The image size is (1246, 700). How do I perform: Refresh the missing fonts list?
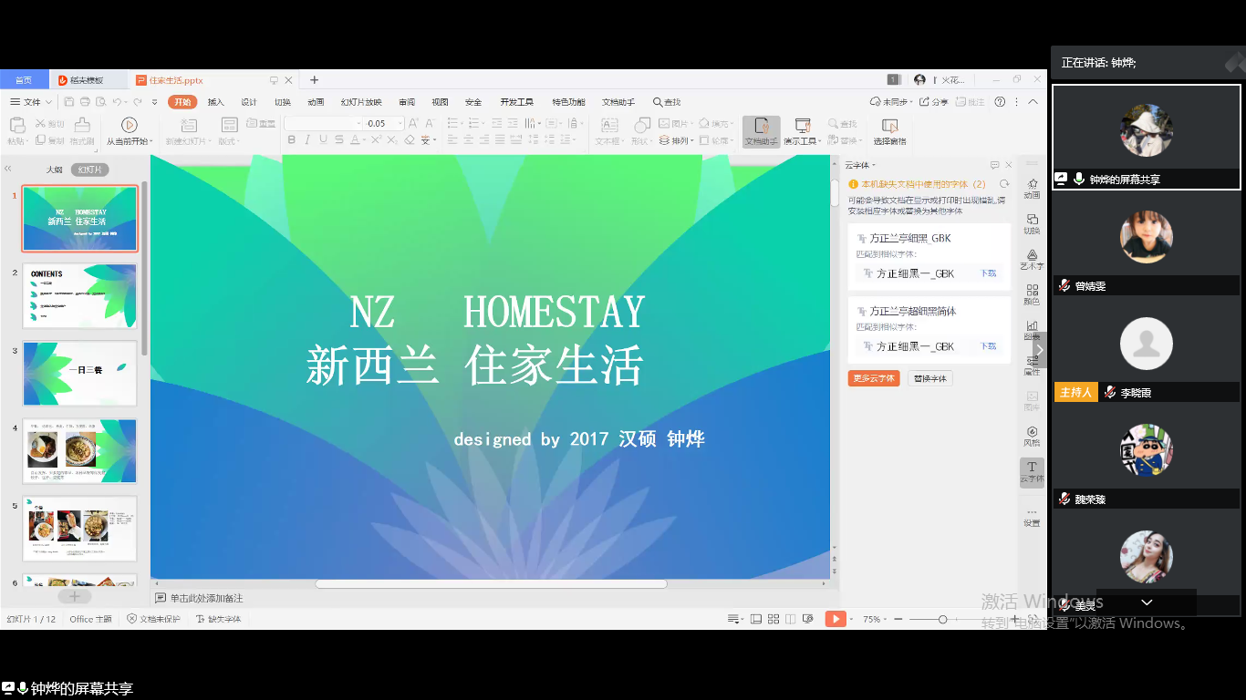point(1003,184)
